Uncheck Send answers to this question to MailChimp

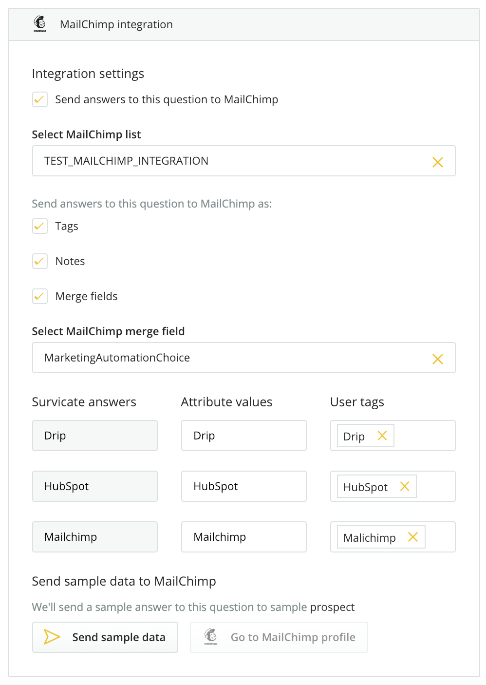(x=40, y=99)
